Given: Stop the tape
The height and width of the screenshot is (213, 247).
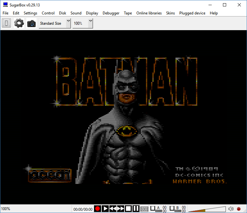Looking at the screenshot, I should [x=128, y=209].
